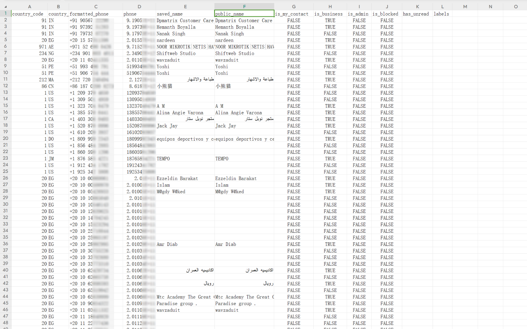The image size is (527, 329).
Task: Click the formatted_phone header cell
Action: [x=96, y=14]
